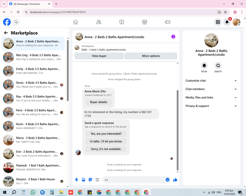This screenshot has width=246, height=196.
Task: Expand Privacy & support section
Action: 211,106
